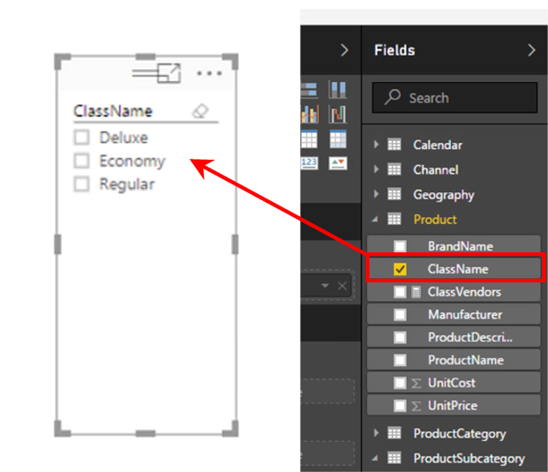Remove field using the X icon in the field well
This screenshot has height=472, width=548.
point(342,286)
